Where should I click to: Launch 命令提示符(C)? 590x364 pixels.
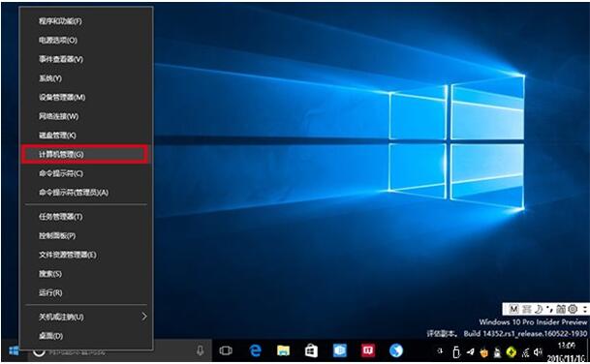tap(86, 173)
